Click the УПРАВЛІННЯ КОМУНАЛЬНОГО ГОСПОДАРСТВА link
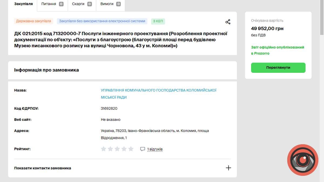This screenshot has width=324, height=182. click(157, 90)
